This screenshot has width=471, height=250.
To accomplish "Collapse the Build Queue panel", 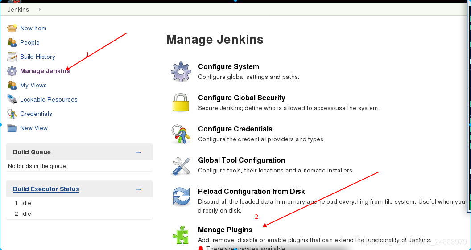I will [x=138, y=152].
